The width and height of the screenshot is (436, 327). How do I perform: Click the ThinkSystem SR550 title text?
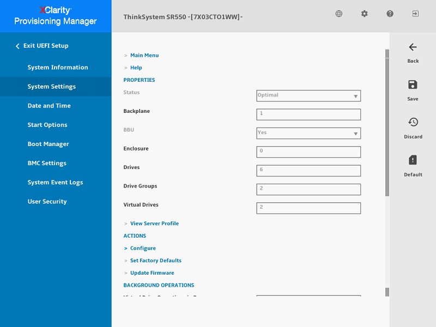point(183,17)
